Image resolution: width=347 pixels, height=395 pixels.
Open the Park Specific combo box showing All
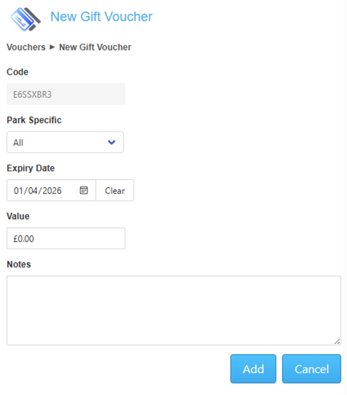point(65,142)
